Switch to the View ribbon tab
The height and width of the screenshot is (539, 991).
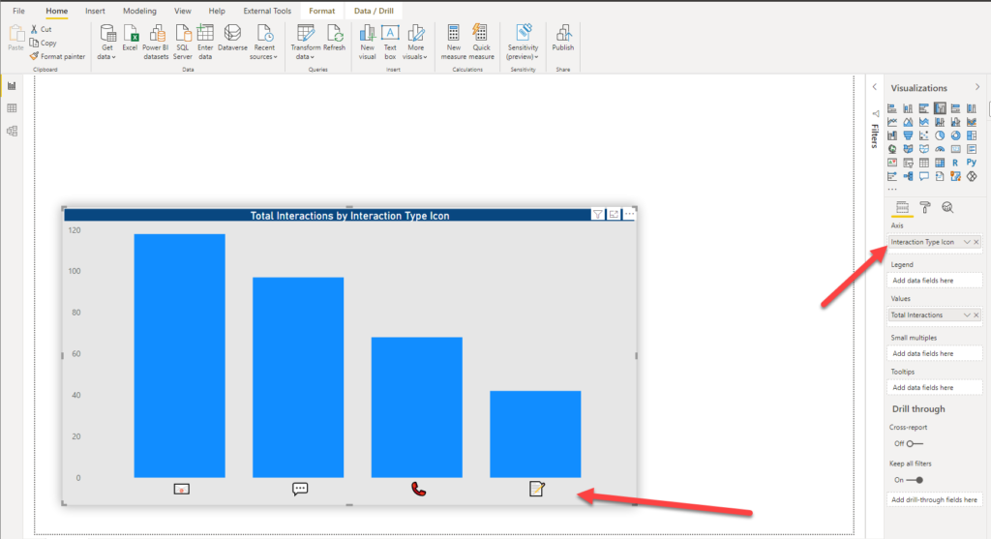coord(183,11)
